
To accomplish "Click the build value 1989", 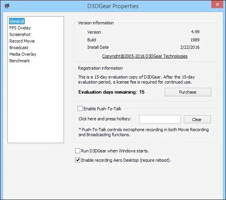I will [x=195, y=40].
